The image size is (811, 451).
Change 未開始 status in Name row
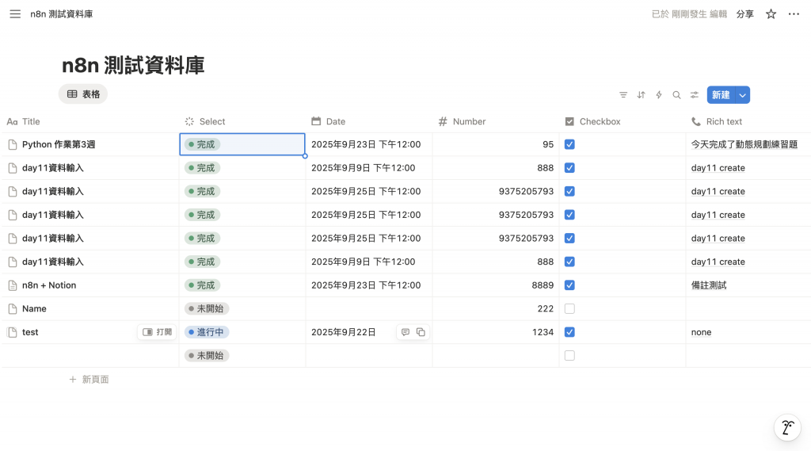pyautogui.click(x=207, y=308)
